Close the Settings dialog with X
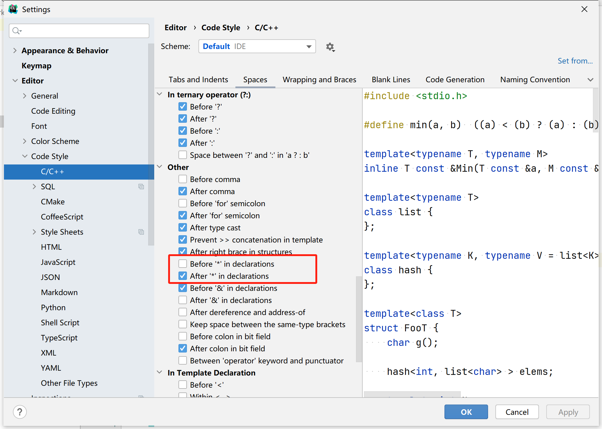602x429 pixels. (584, 9)
